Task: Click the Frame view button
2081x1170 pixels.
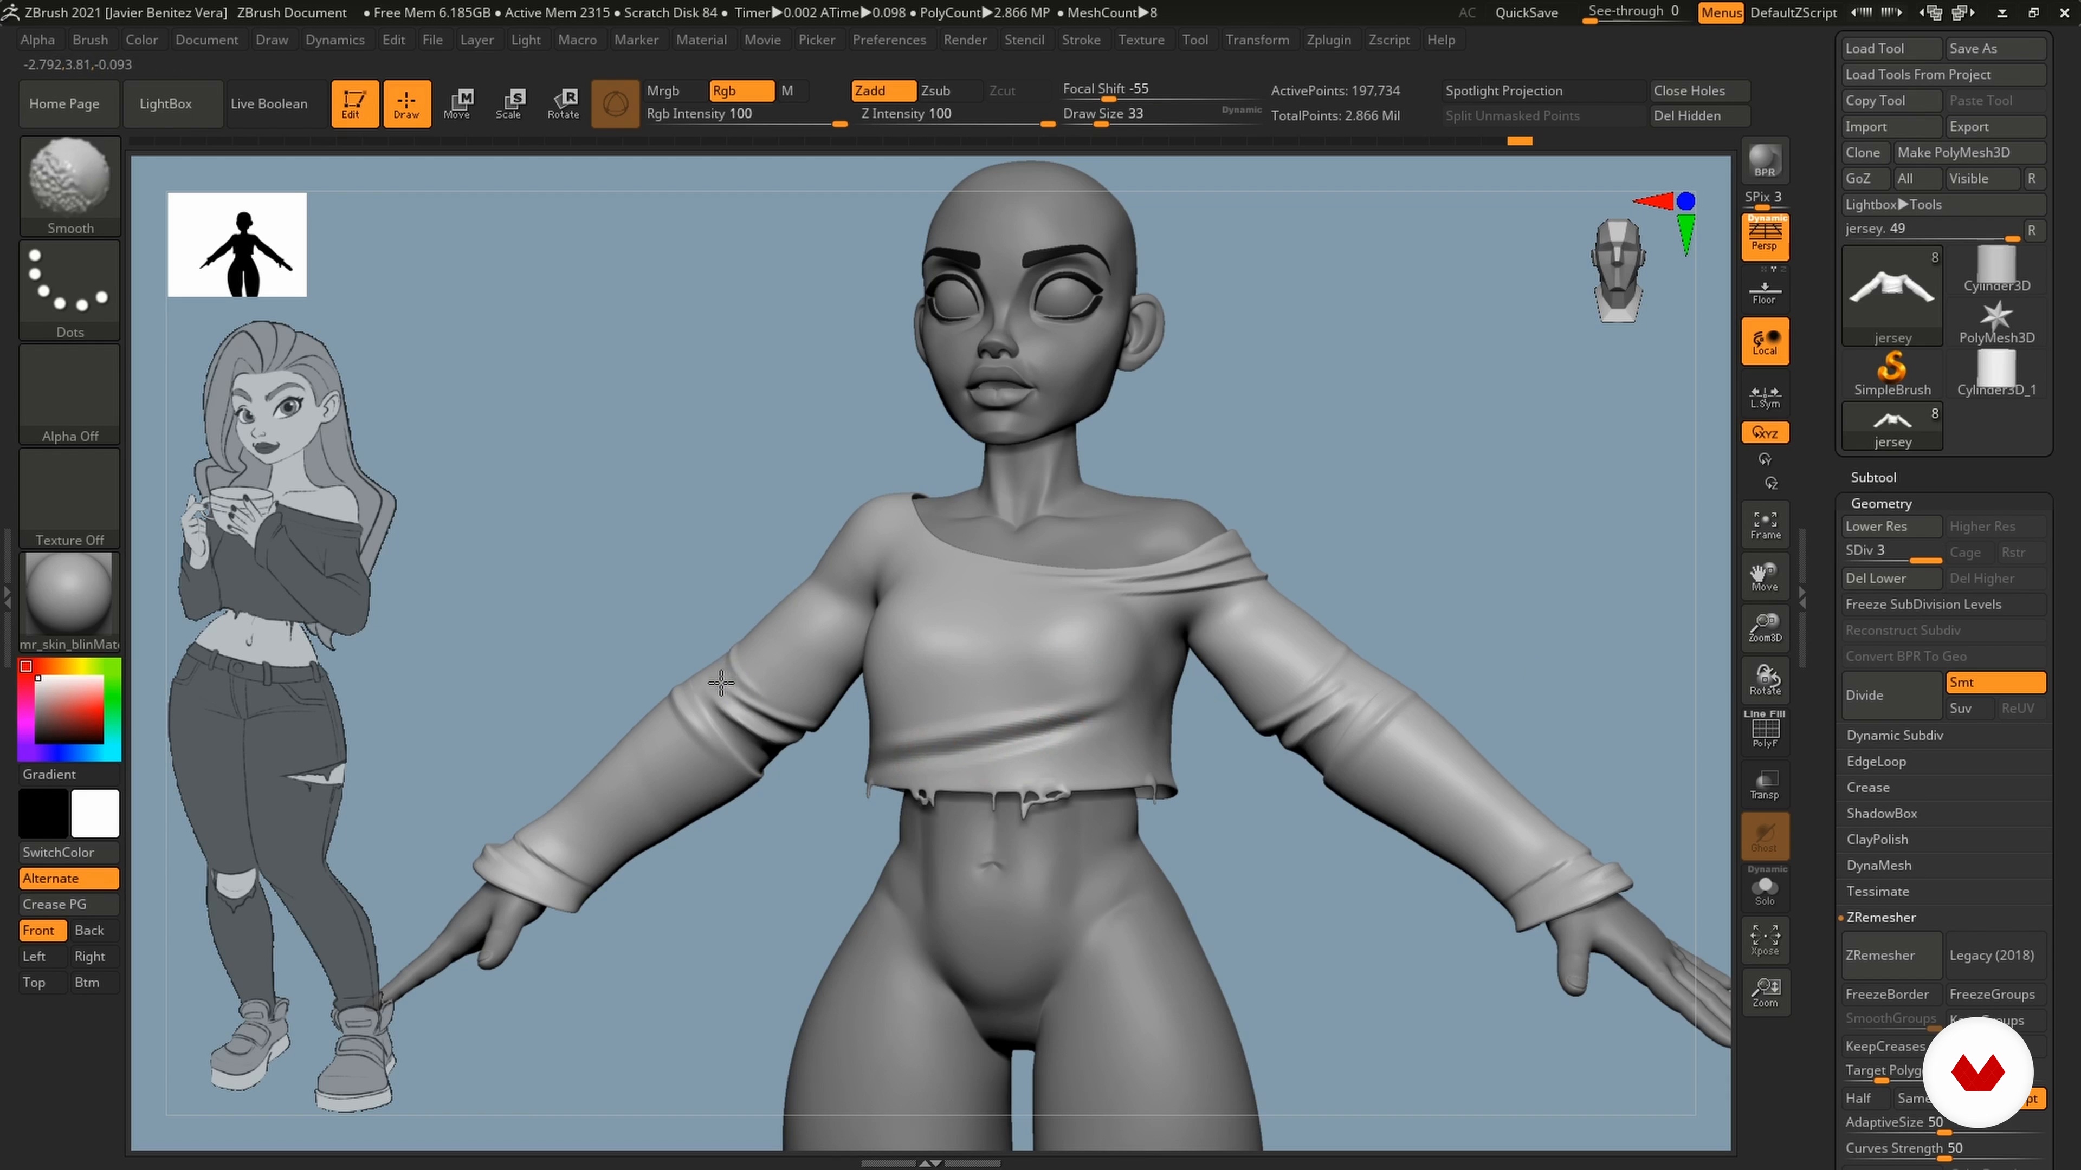Action: coord(1765,525)
